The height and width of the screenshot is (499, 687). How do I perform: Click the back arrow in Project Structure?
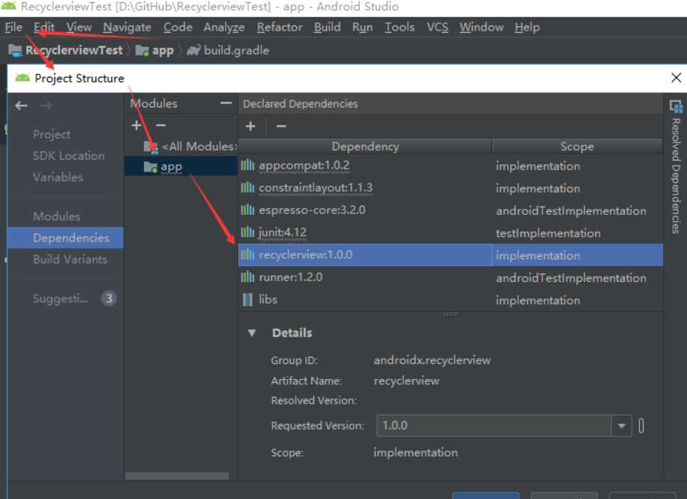[21, 105]
